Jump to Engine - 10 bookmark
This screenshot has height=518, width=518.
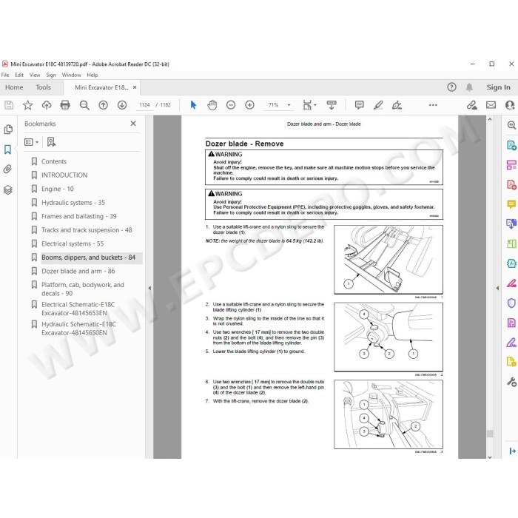[x=58, y=189]
